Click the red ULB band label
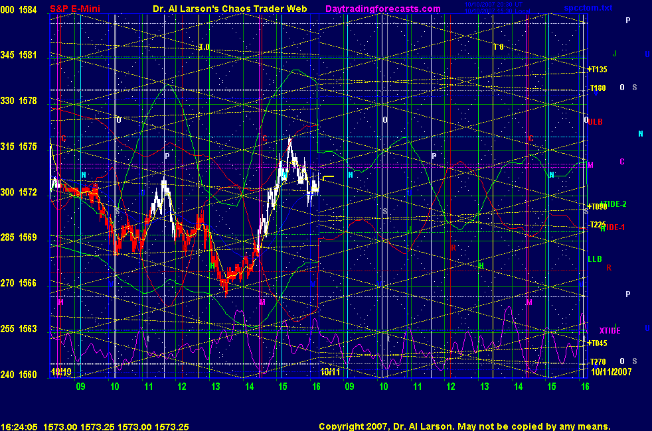This screenshot has width=652, height=431. [x=595, y=121]
